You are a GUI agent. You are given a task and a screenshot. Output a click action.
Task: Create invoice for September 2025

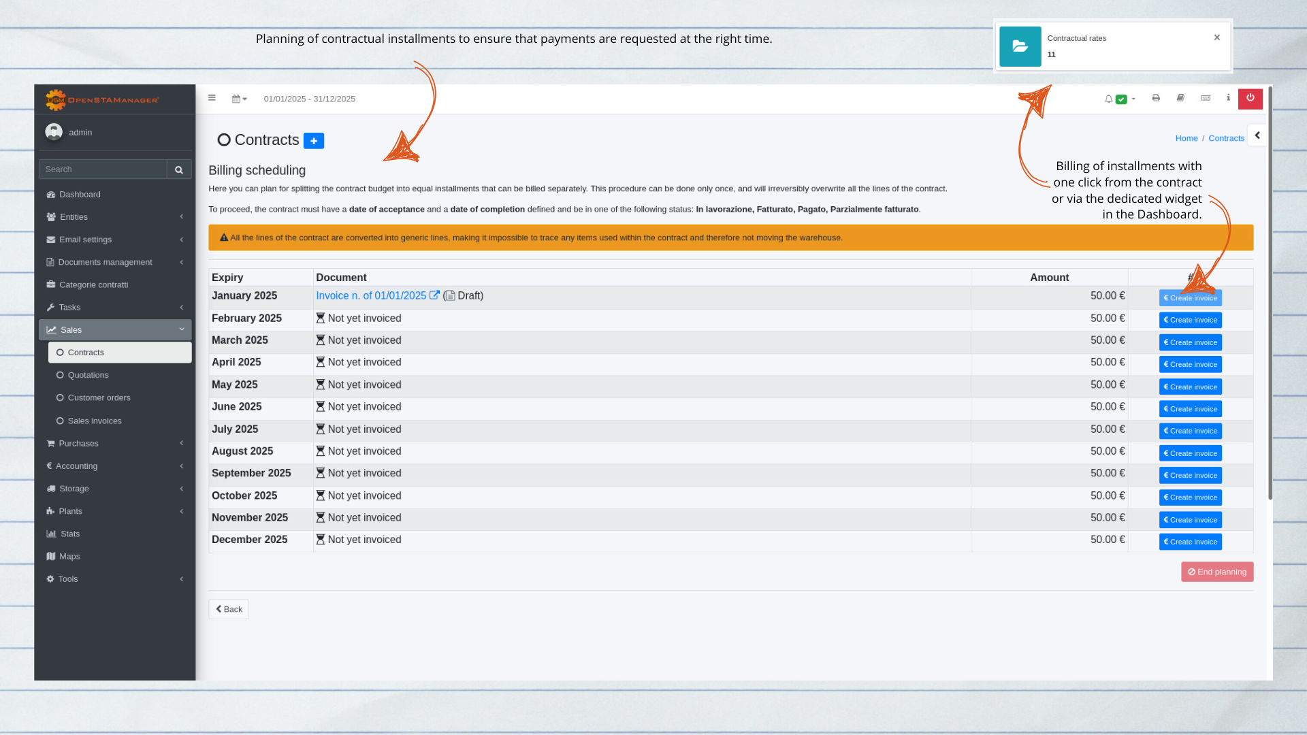[x=1190, y=476]
